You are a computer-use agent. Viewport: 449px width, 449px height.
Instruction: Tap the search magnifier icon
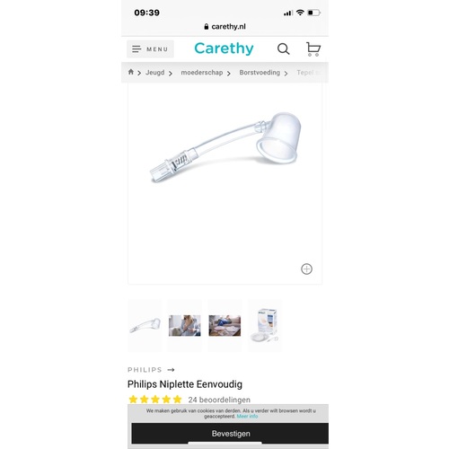click(x=283, y=48)
